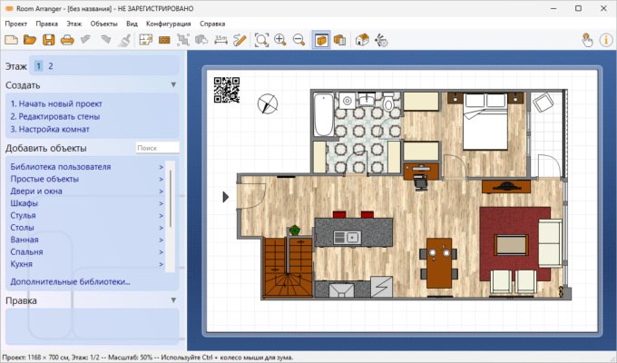This screenshot has height=363, width=617.
Task: Switch to floor 2
Action: point(51,66)
